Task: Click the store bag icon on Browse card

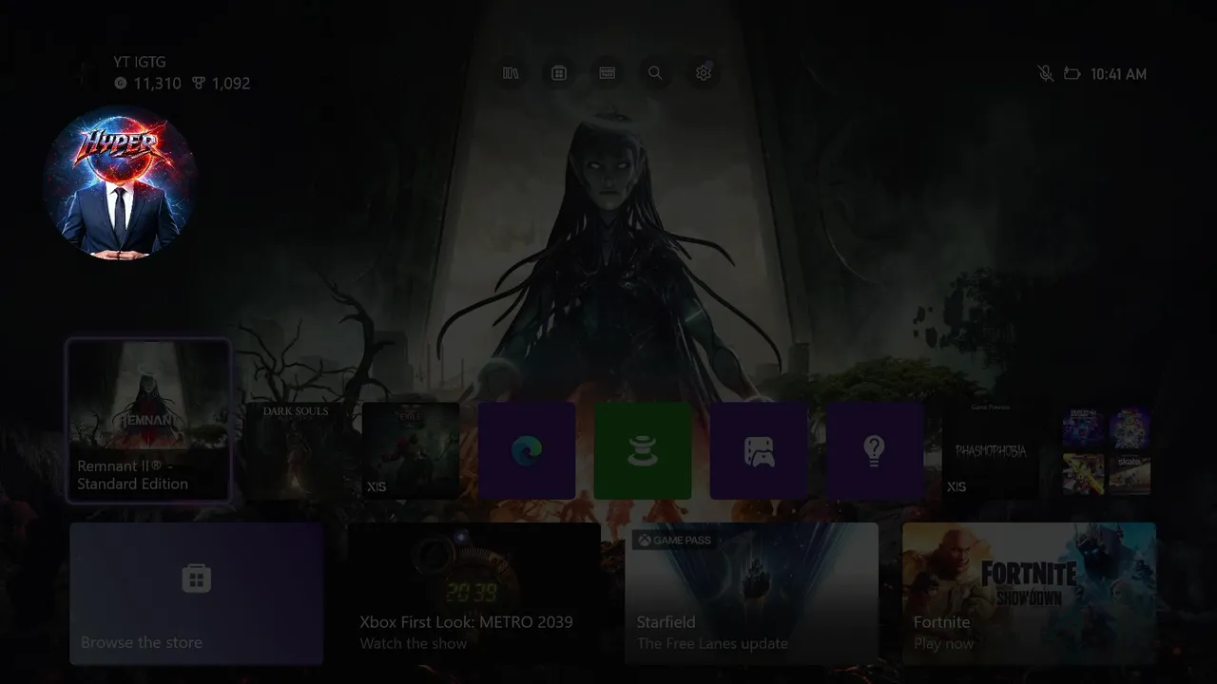Action: tap(197, 578)
